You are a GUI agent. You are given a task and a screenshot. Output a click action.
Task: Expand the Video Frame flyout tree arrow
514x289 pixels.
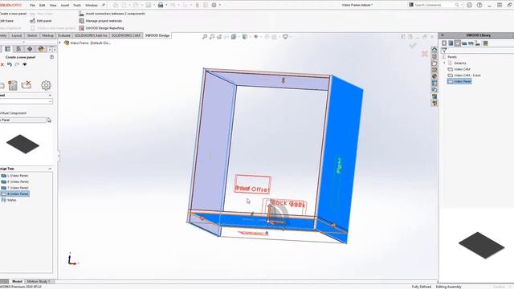click(x=60, y=43)
